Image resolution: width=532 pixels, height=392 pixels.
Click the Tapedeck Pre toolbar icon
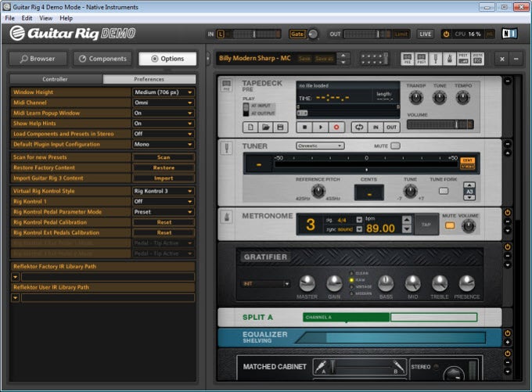click(408, 59)
